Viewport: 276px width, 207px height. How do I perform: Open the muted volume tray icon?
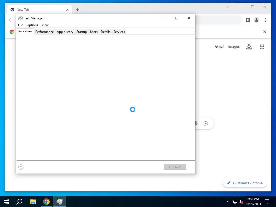click(x=241, y=202)
